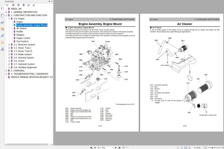The height and width of the screenshot is (149, 224).
Task: Collapse bookmarks panel with left arrow
Action: click(52, 1)
